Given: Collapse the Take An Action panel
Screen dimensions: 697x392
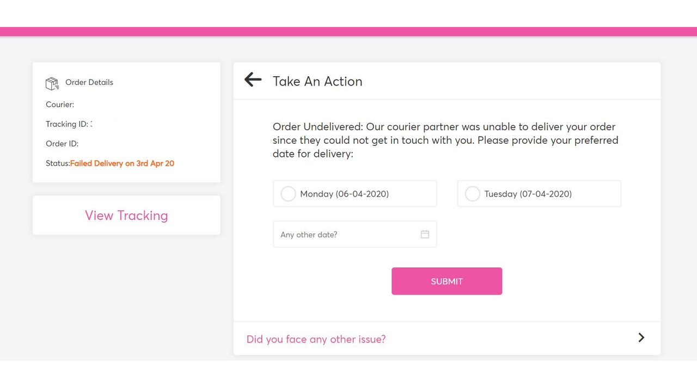Looking at the screenshot, I should [252, 79].
